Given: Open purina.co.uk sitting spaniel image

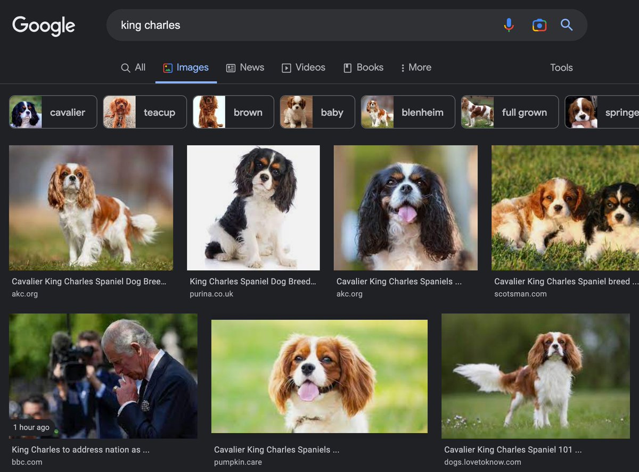Looking at the screenshot, I should pos(253,208).
